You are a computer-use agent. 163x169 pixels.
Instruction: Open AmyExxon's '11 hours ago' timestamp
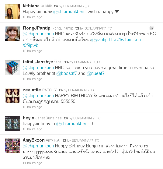pyautogui.click(x=33, y=163)
